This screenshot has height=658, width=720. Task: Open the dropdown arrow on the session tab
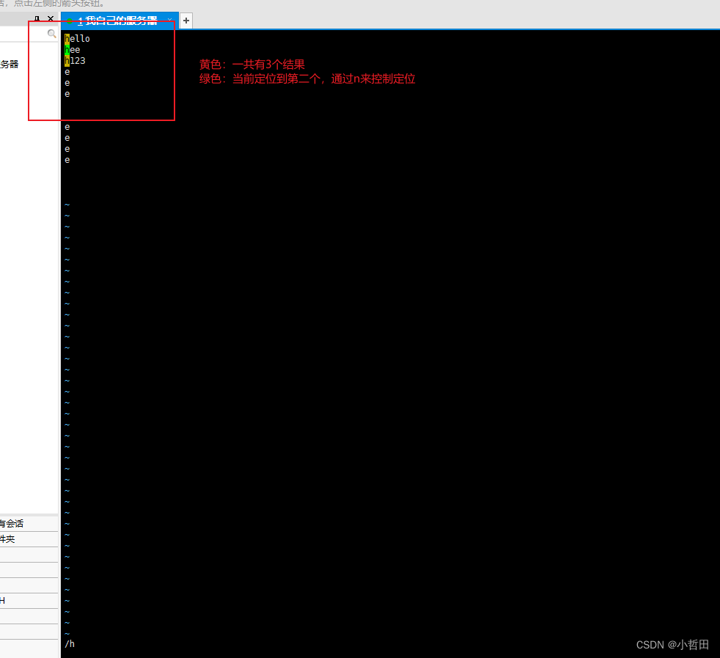pyautogui.click(x=169, y=21)
